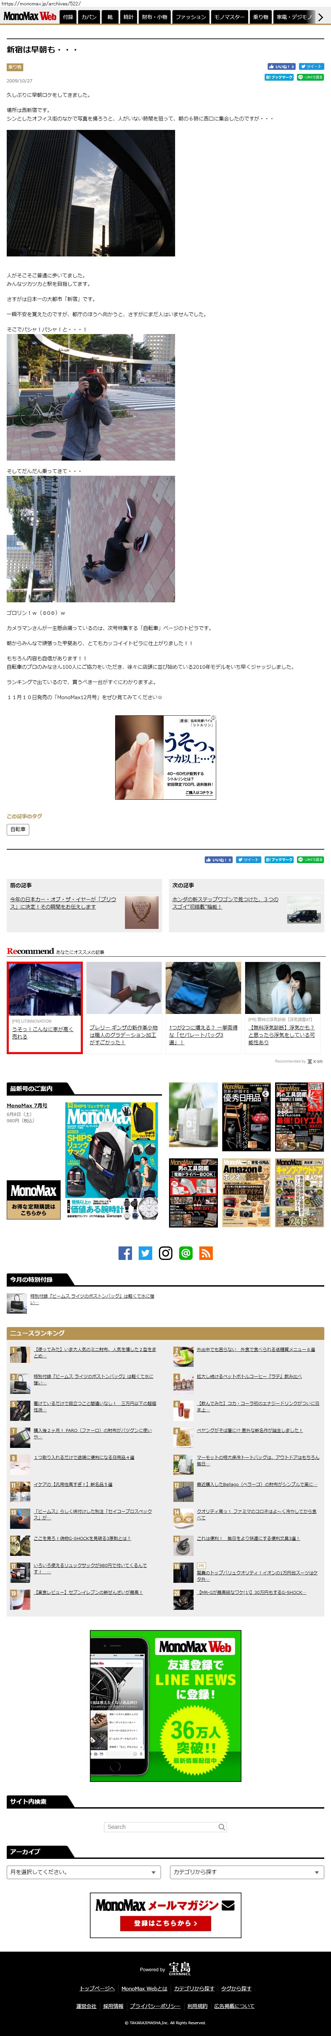View the photographer with camera photo
The image size is (331, 2036).
coord(91,397)
